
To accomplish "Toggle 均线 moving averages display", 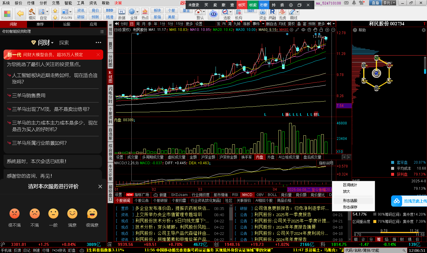I will [x=282, y=24].
